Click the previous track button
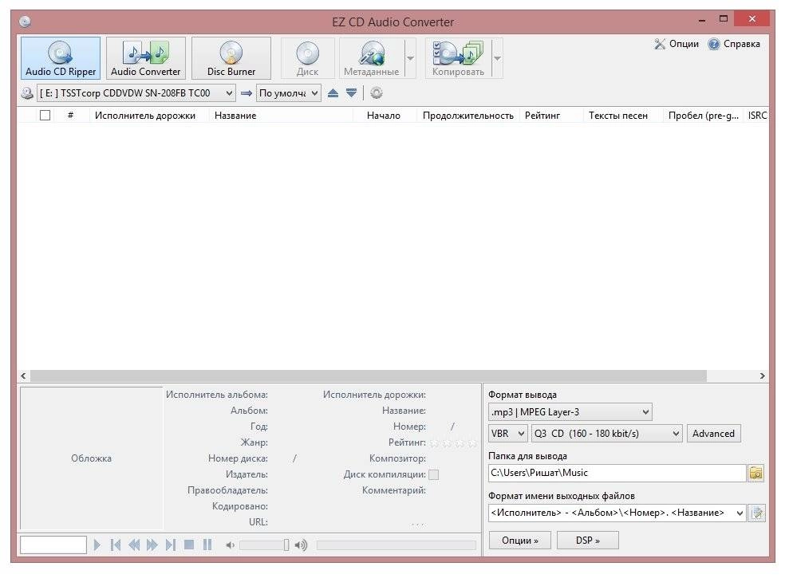 [x=115, y=545]
